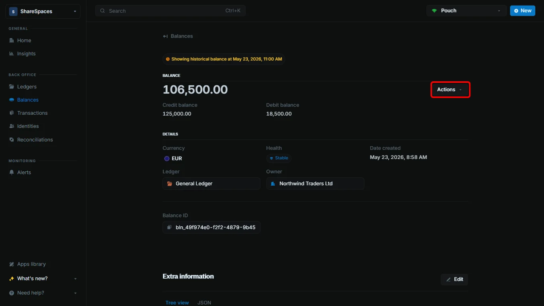This screenshot has width=544, height=306.
Task: Click the pencil icon in Edit button
Action: click(448, 279)
